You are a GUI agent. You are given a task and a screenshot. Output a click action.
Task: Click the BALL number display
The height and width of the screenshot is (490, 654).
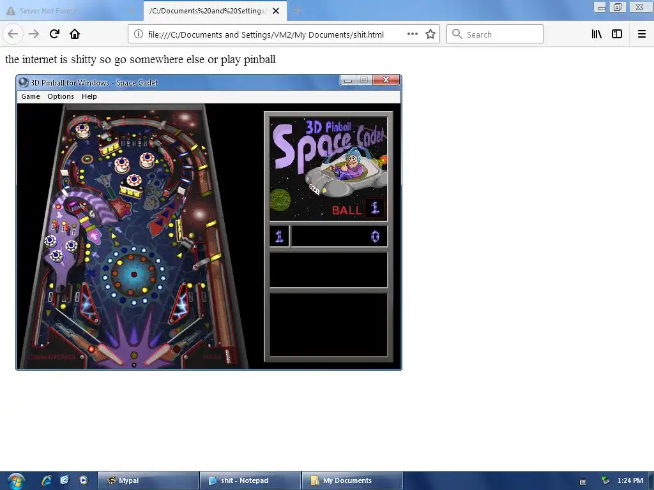click(x=374, y=207)
